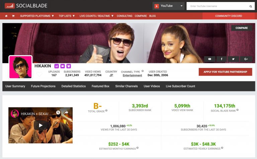
Task: Click Apply for YouTube Partnership button
Action: (x=225, y=72)
